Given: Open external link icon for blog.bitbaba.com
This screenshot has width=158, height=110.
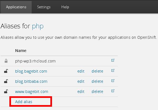Looking at the screenshot, I should click(x=113, y=81).
